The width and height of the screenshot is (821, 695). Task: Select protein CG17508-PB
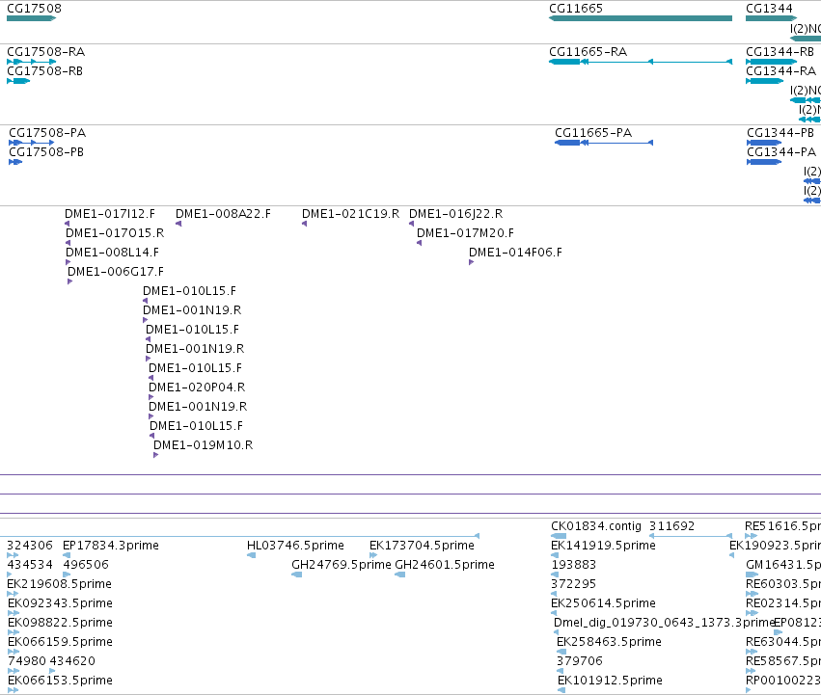coord(15,162)
